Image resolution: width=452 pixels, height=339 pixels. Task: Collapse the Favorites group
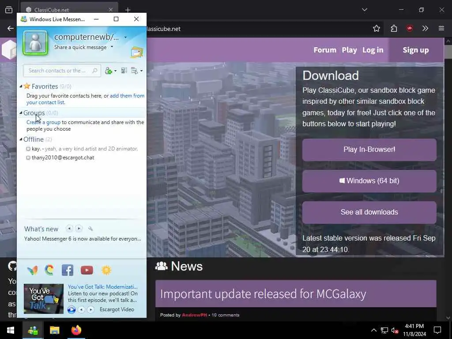click(21, 86)
